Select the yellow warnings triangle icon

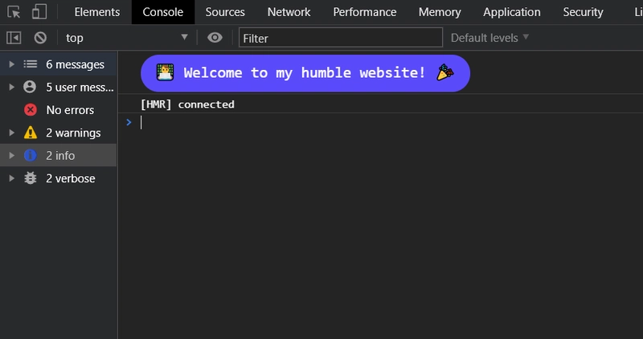pos(31,133)
